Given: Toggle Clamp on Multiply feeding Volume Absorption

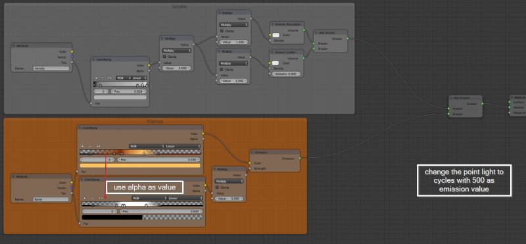Looking at the screenshot, I should click(x=222, y=30).
